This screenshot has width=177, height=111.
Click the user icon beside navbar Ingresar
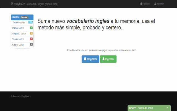(x=155, y=4)
